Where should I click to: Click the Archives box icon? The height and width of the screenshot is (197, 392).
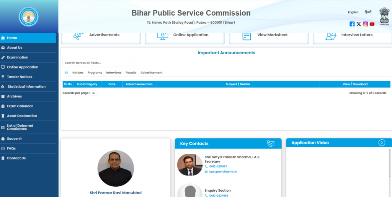pos(3,96)
